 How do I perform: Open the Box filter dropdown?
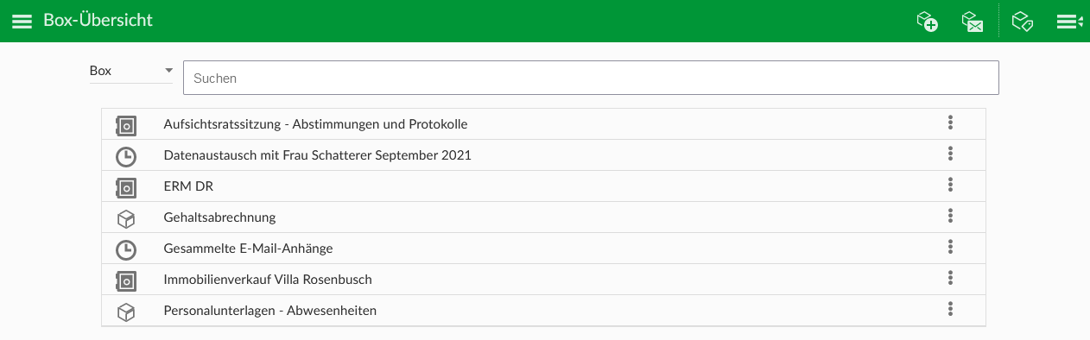coord(131,71)
